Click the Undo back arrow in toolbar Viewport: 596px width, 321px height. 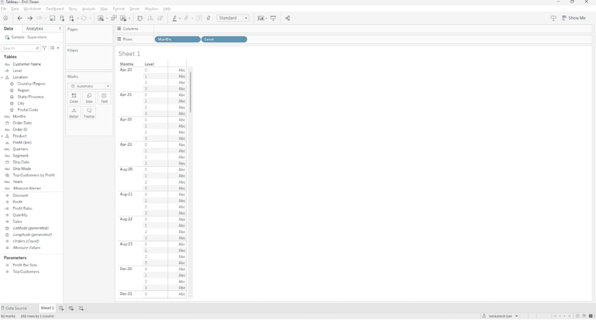pyautogui.click(x=20, y=18)
